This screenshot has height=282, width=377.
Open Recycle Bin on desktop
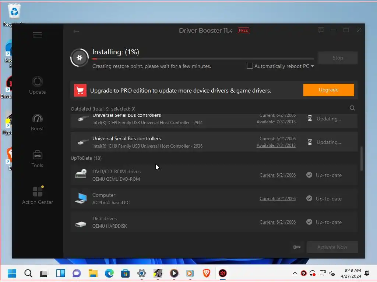(x=14, y=14)
